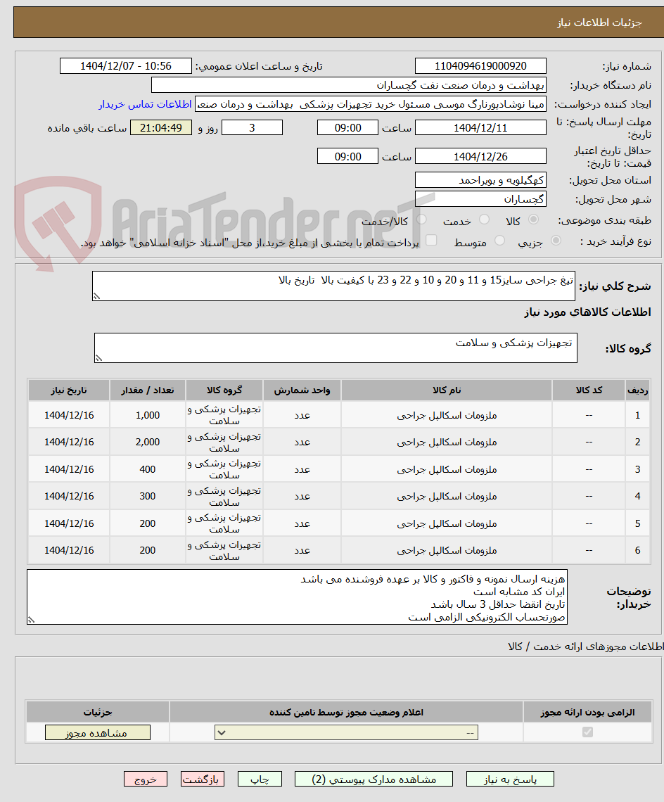The image size is (664, 802).
Task: Toggle the اسناد خزانه اسلامی payment checkbox
Action: 431,241
